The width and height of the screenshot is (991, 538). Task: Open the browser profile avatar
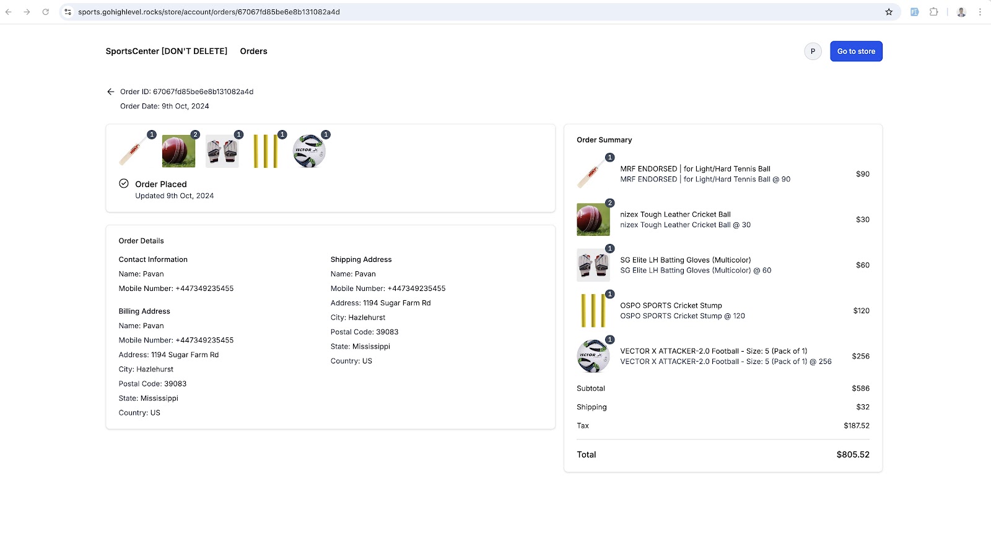961,12
